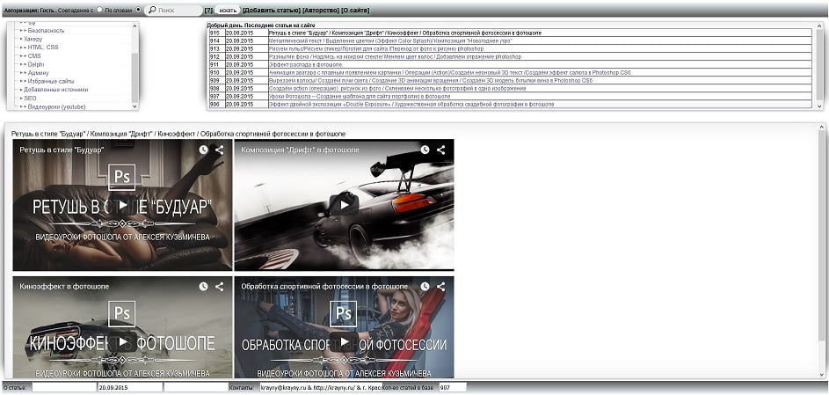Click the watch later clock on the sports photoshoot video
829x395 pixels.
click(425, 286)
